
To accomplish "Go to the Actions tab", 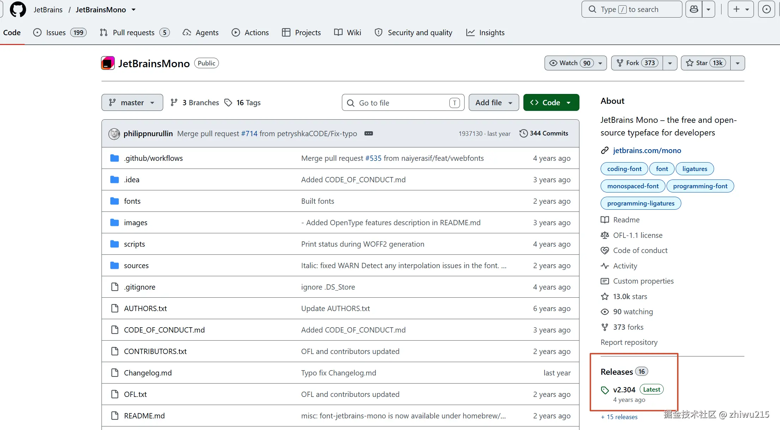I will [250, 32].
